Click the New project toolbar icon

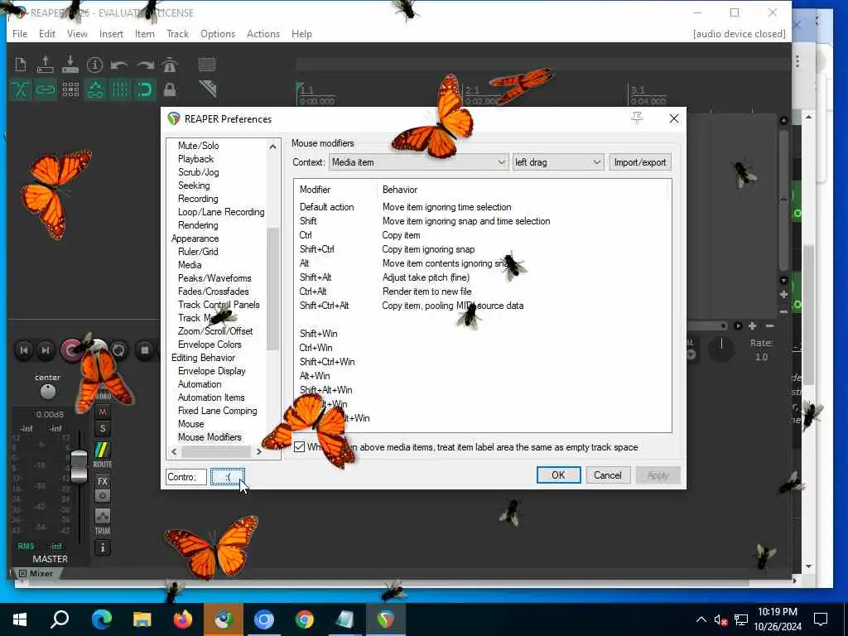coord(21,65)
